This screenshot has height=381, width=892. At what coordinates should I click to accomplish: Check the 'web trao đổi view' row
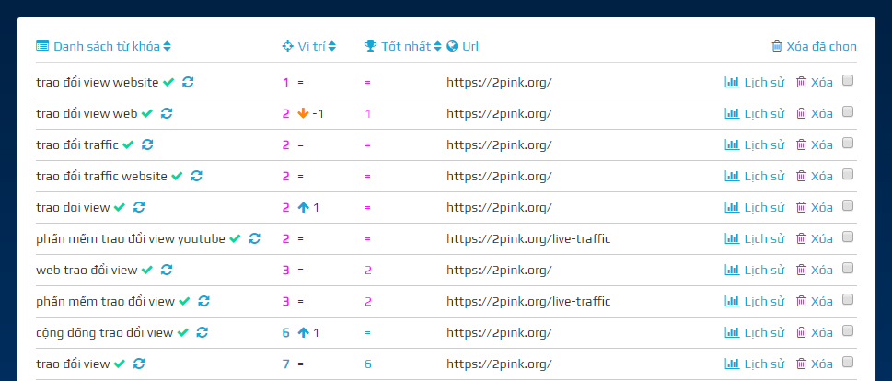click(x=848, y=268)
